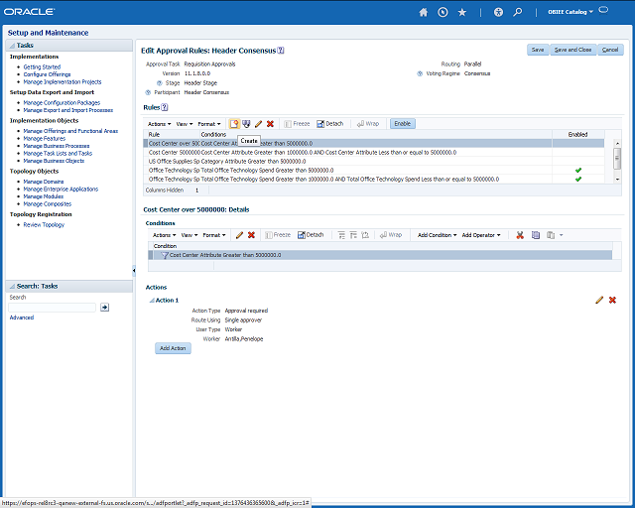Click the red Delete icon in Rules toolbar
This screenshot has width=635, height=508.
270,124
